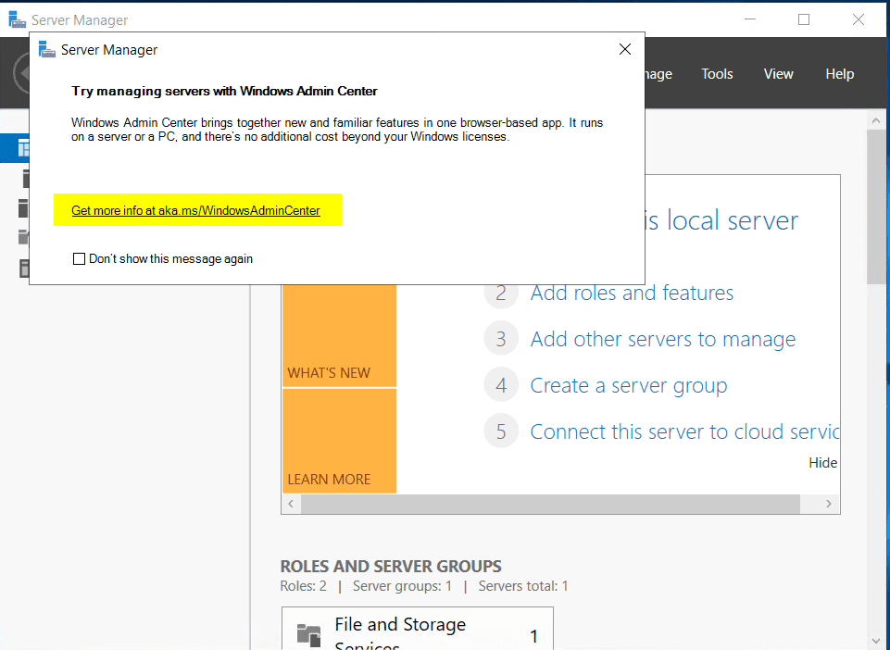Click the horizontal scrollbar right arrow
Viewport: 890px width, 650px height.
click(830, 505)
